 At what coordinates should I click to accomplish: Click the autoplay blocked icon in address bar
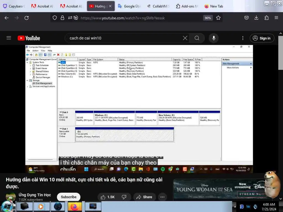tap(76, 18)
